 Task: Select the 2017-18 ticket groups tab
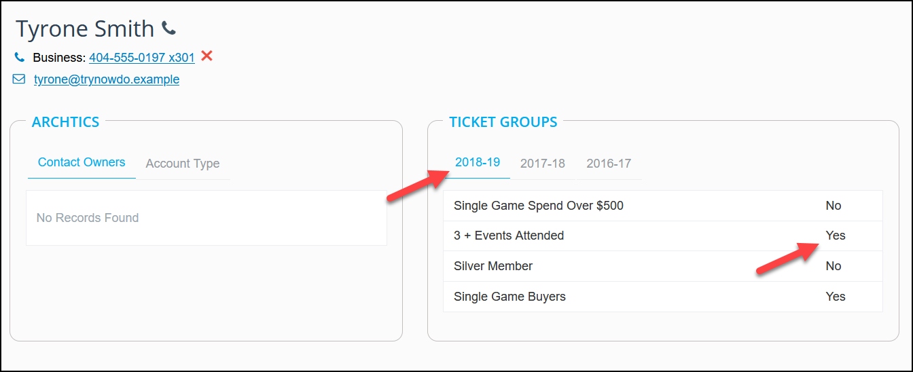(x=543, y=164)
